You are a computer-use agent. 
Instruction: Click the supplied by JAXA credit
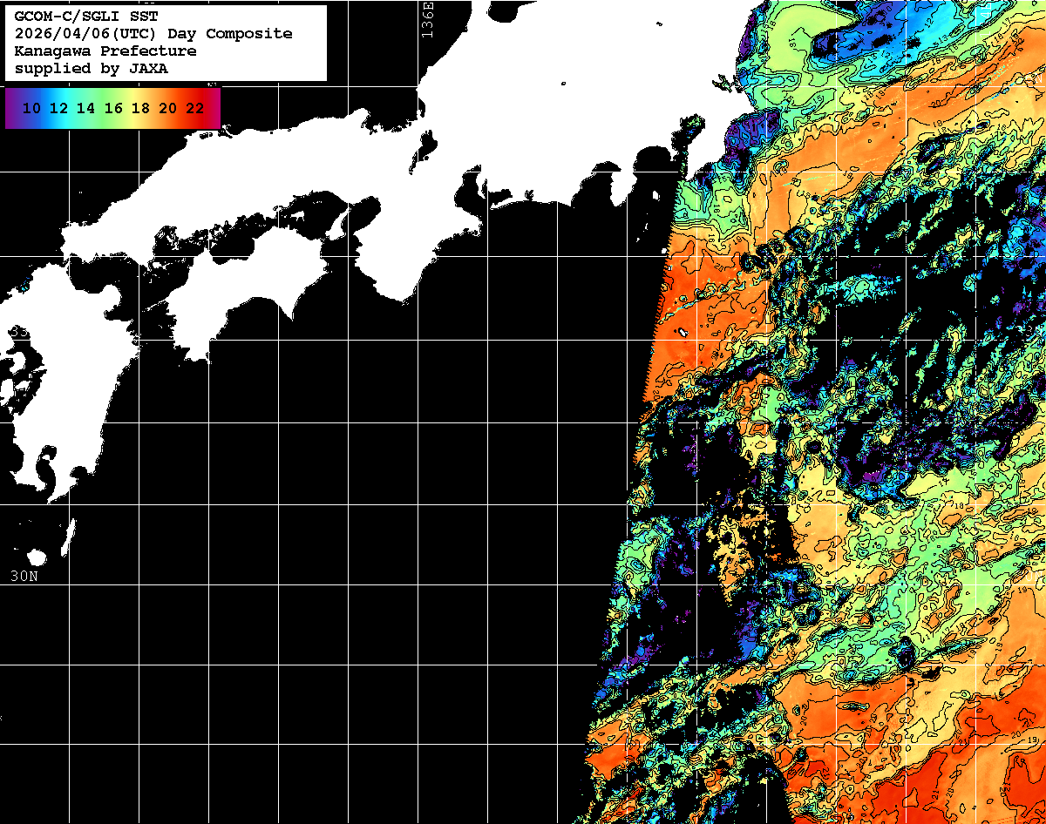coord(92,69)
